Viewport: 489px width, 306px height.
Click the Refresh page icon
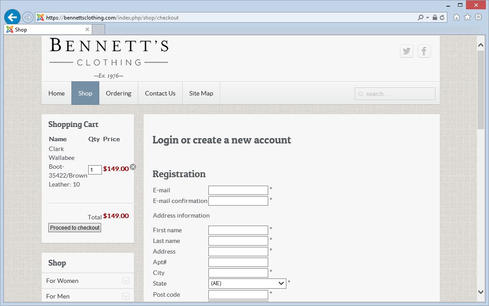[x=442, y=17]
